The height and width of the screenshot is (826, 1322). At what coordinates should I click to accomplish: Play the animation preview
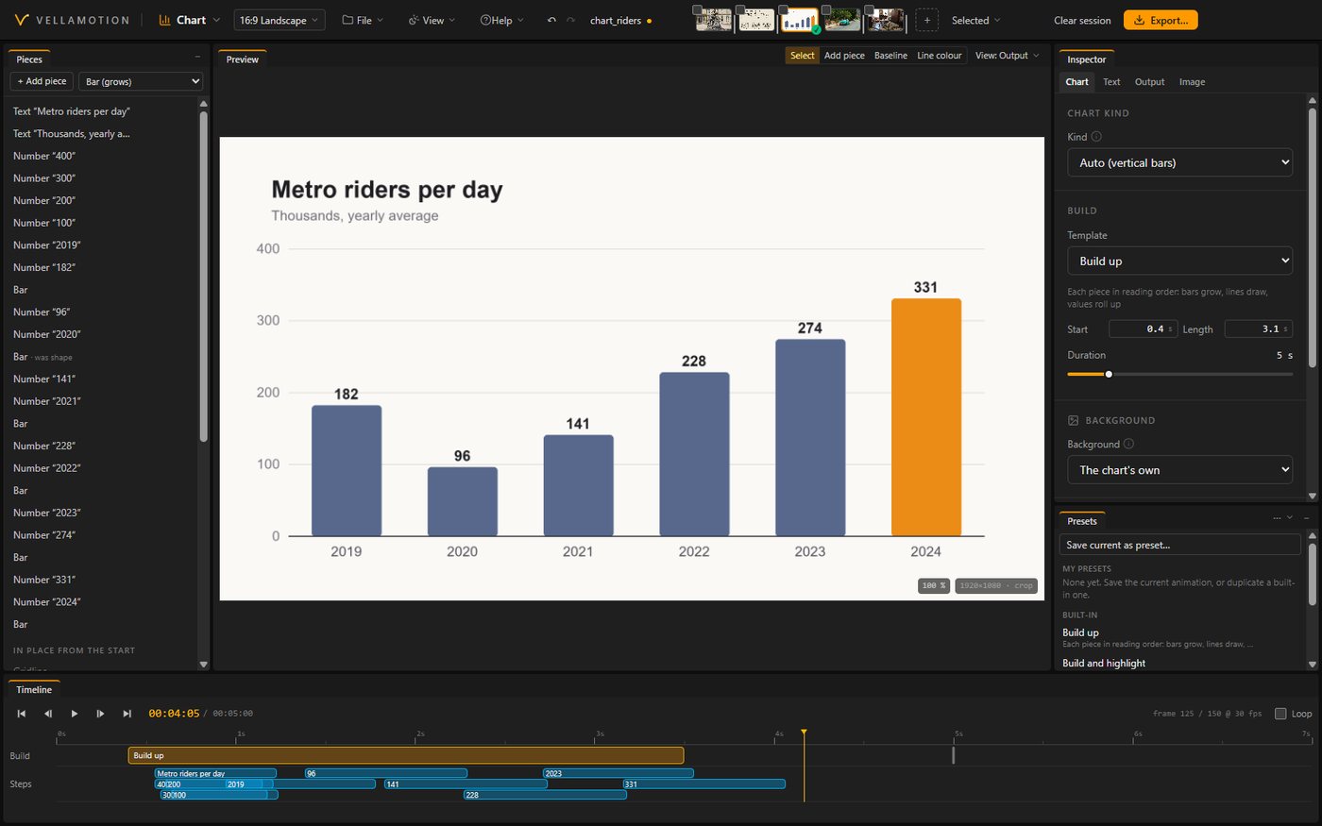pyautogui.click(x=74, y=714)
